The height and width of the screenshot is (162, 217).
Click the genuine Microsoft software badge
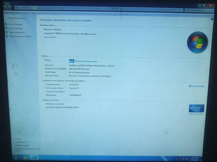pyautogui.click(x=196, y=108)
